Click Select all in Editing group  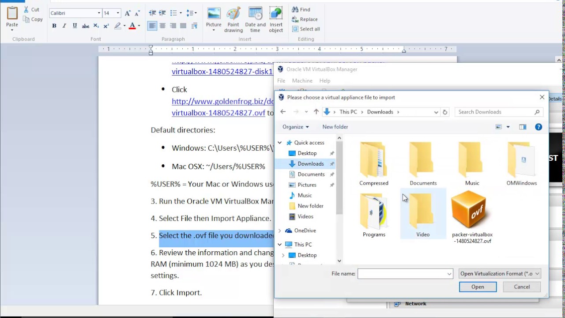click(306, 29)
